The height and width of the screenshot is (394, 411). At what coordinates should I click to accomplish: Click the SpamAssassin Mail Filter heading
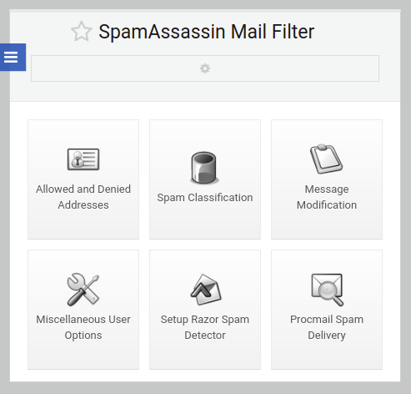pos(207,32)
